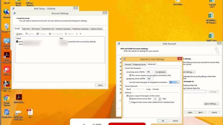Click the Repair toolbar icon in Account Settings
This screenshot has height=125, width=223.
(30, 34)
